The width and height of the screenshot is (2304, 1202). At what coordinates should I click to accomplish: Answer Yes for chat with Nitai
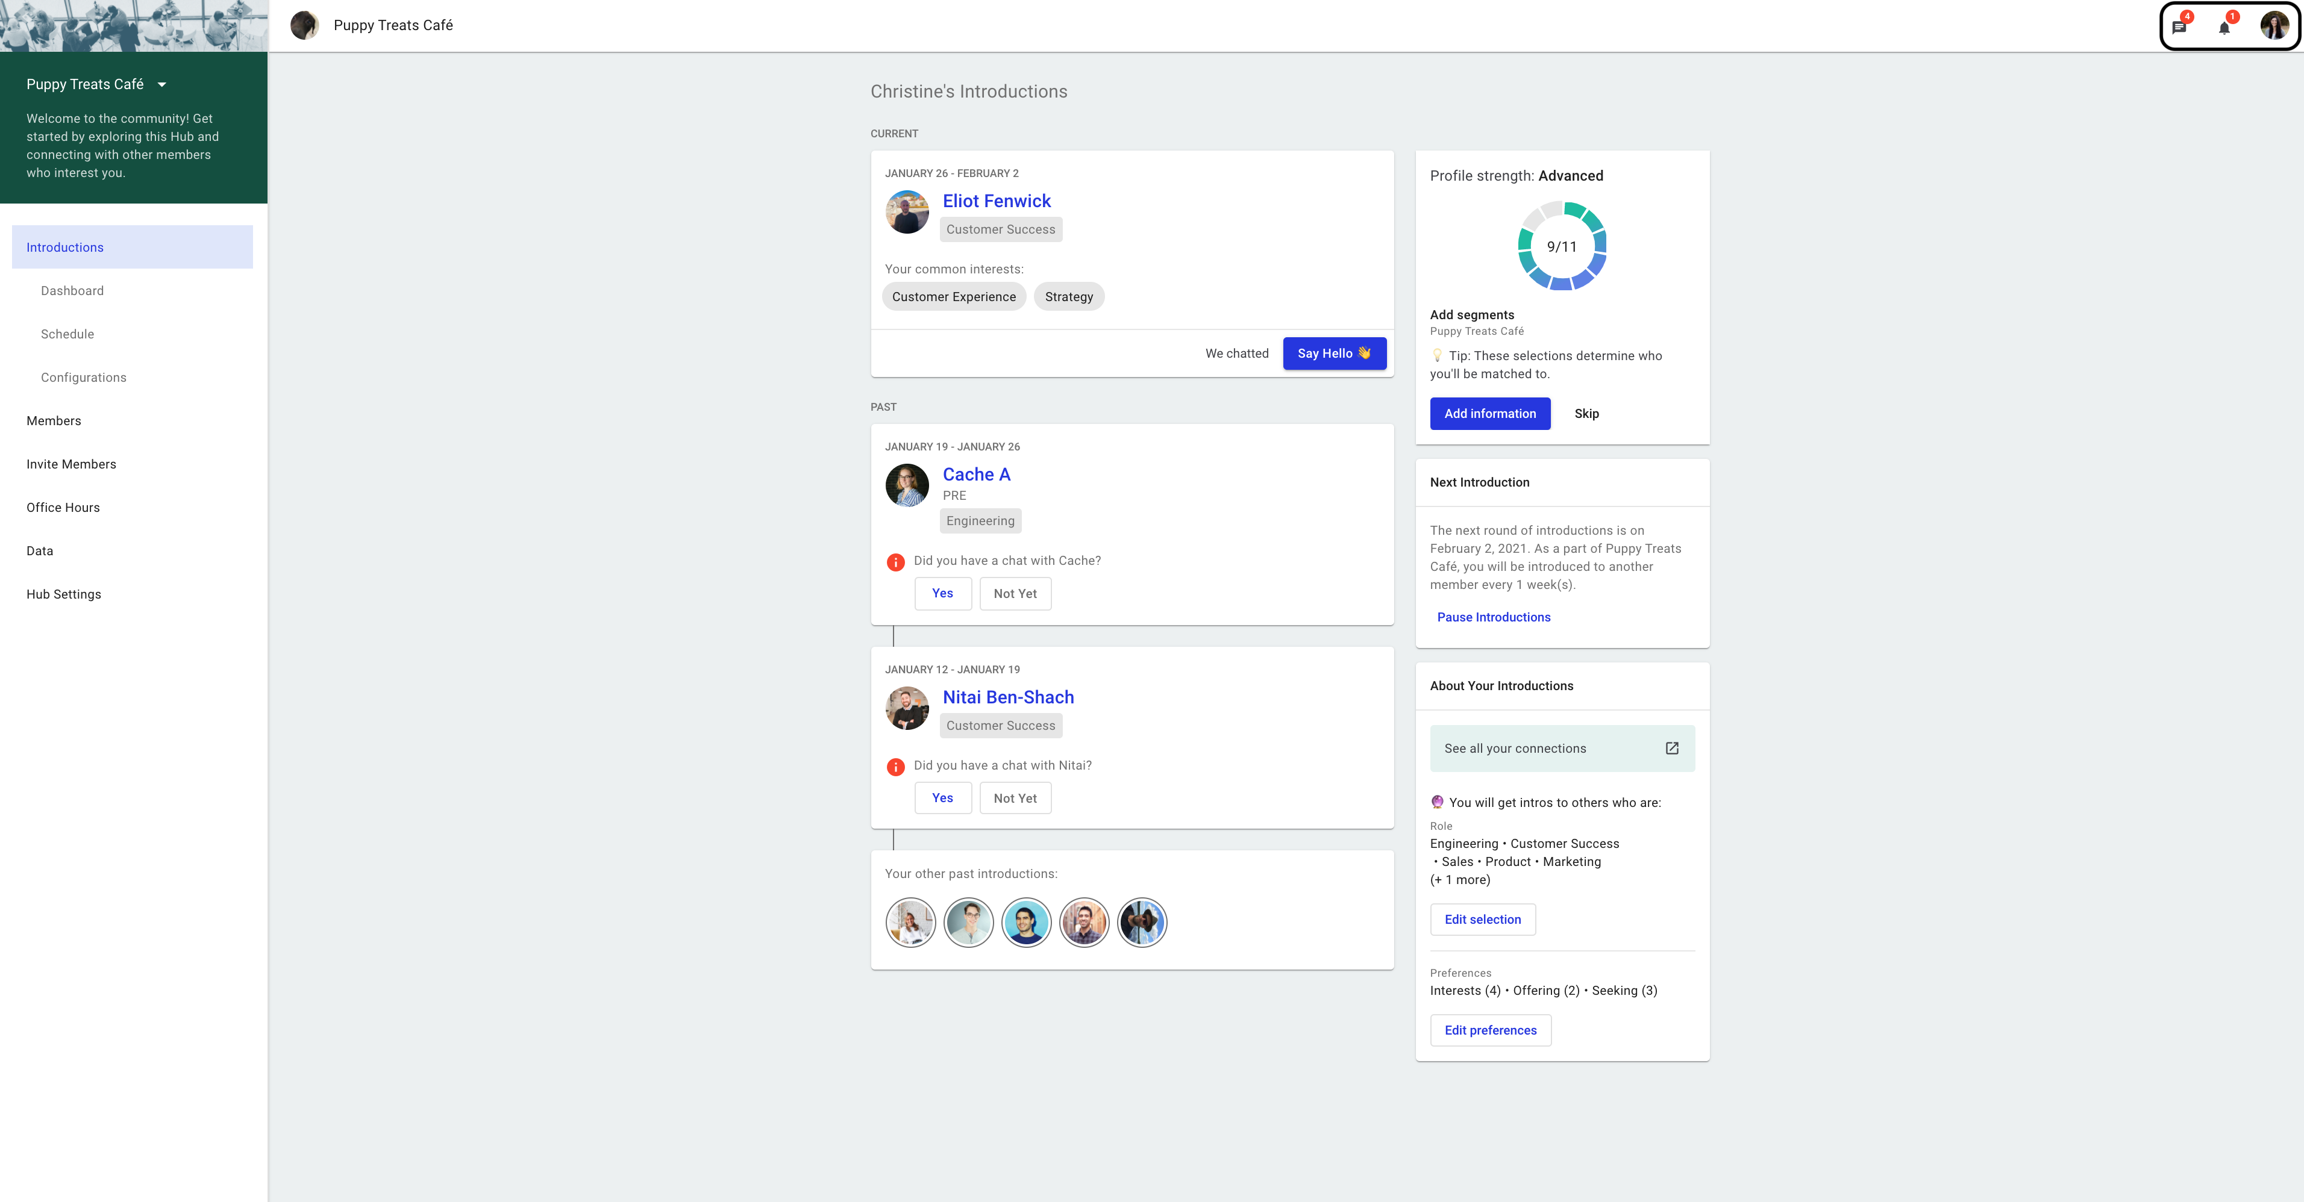tap(943, 798)
